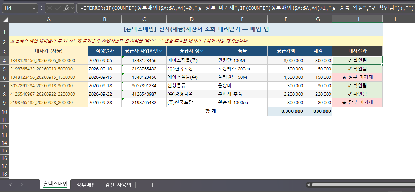Click the 세액 header cell

(318, 51)
